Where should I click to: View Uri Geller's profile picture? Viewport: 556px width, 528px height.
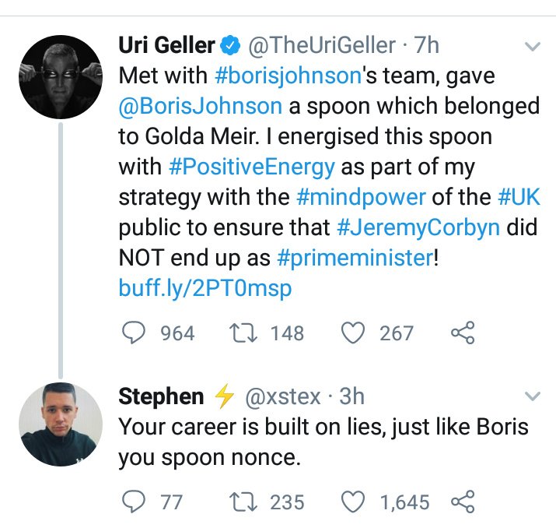60,76
